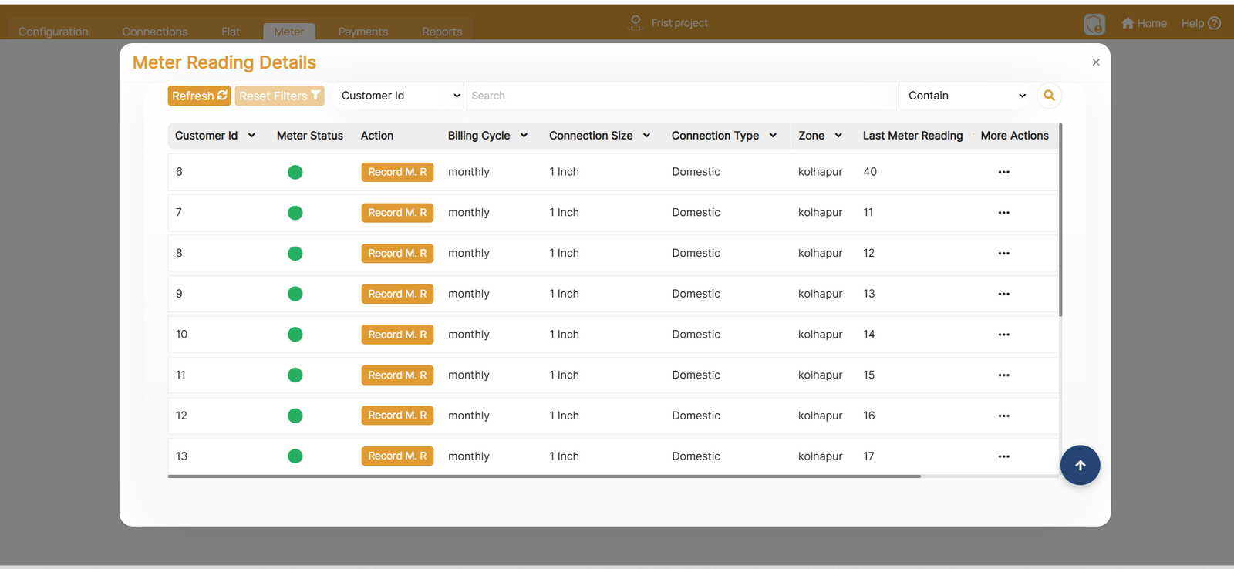This screenshot has height=569, width=1234.
Task: Click last meter reading value 40
Action: [870, 172]
